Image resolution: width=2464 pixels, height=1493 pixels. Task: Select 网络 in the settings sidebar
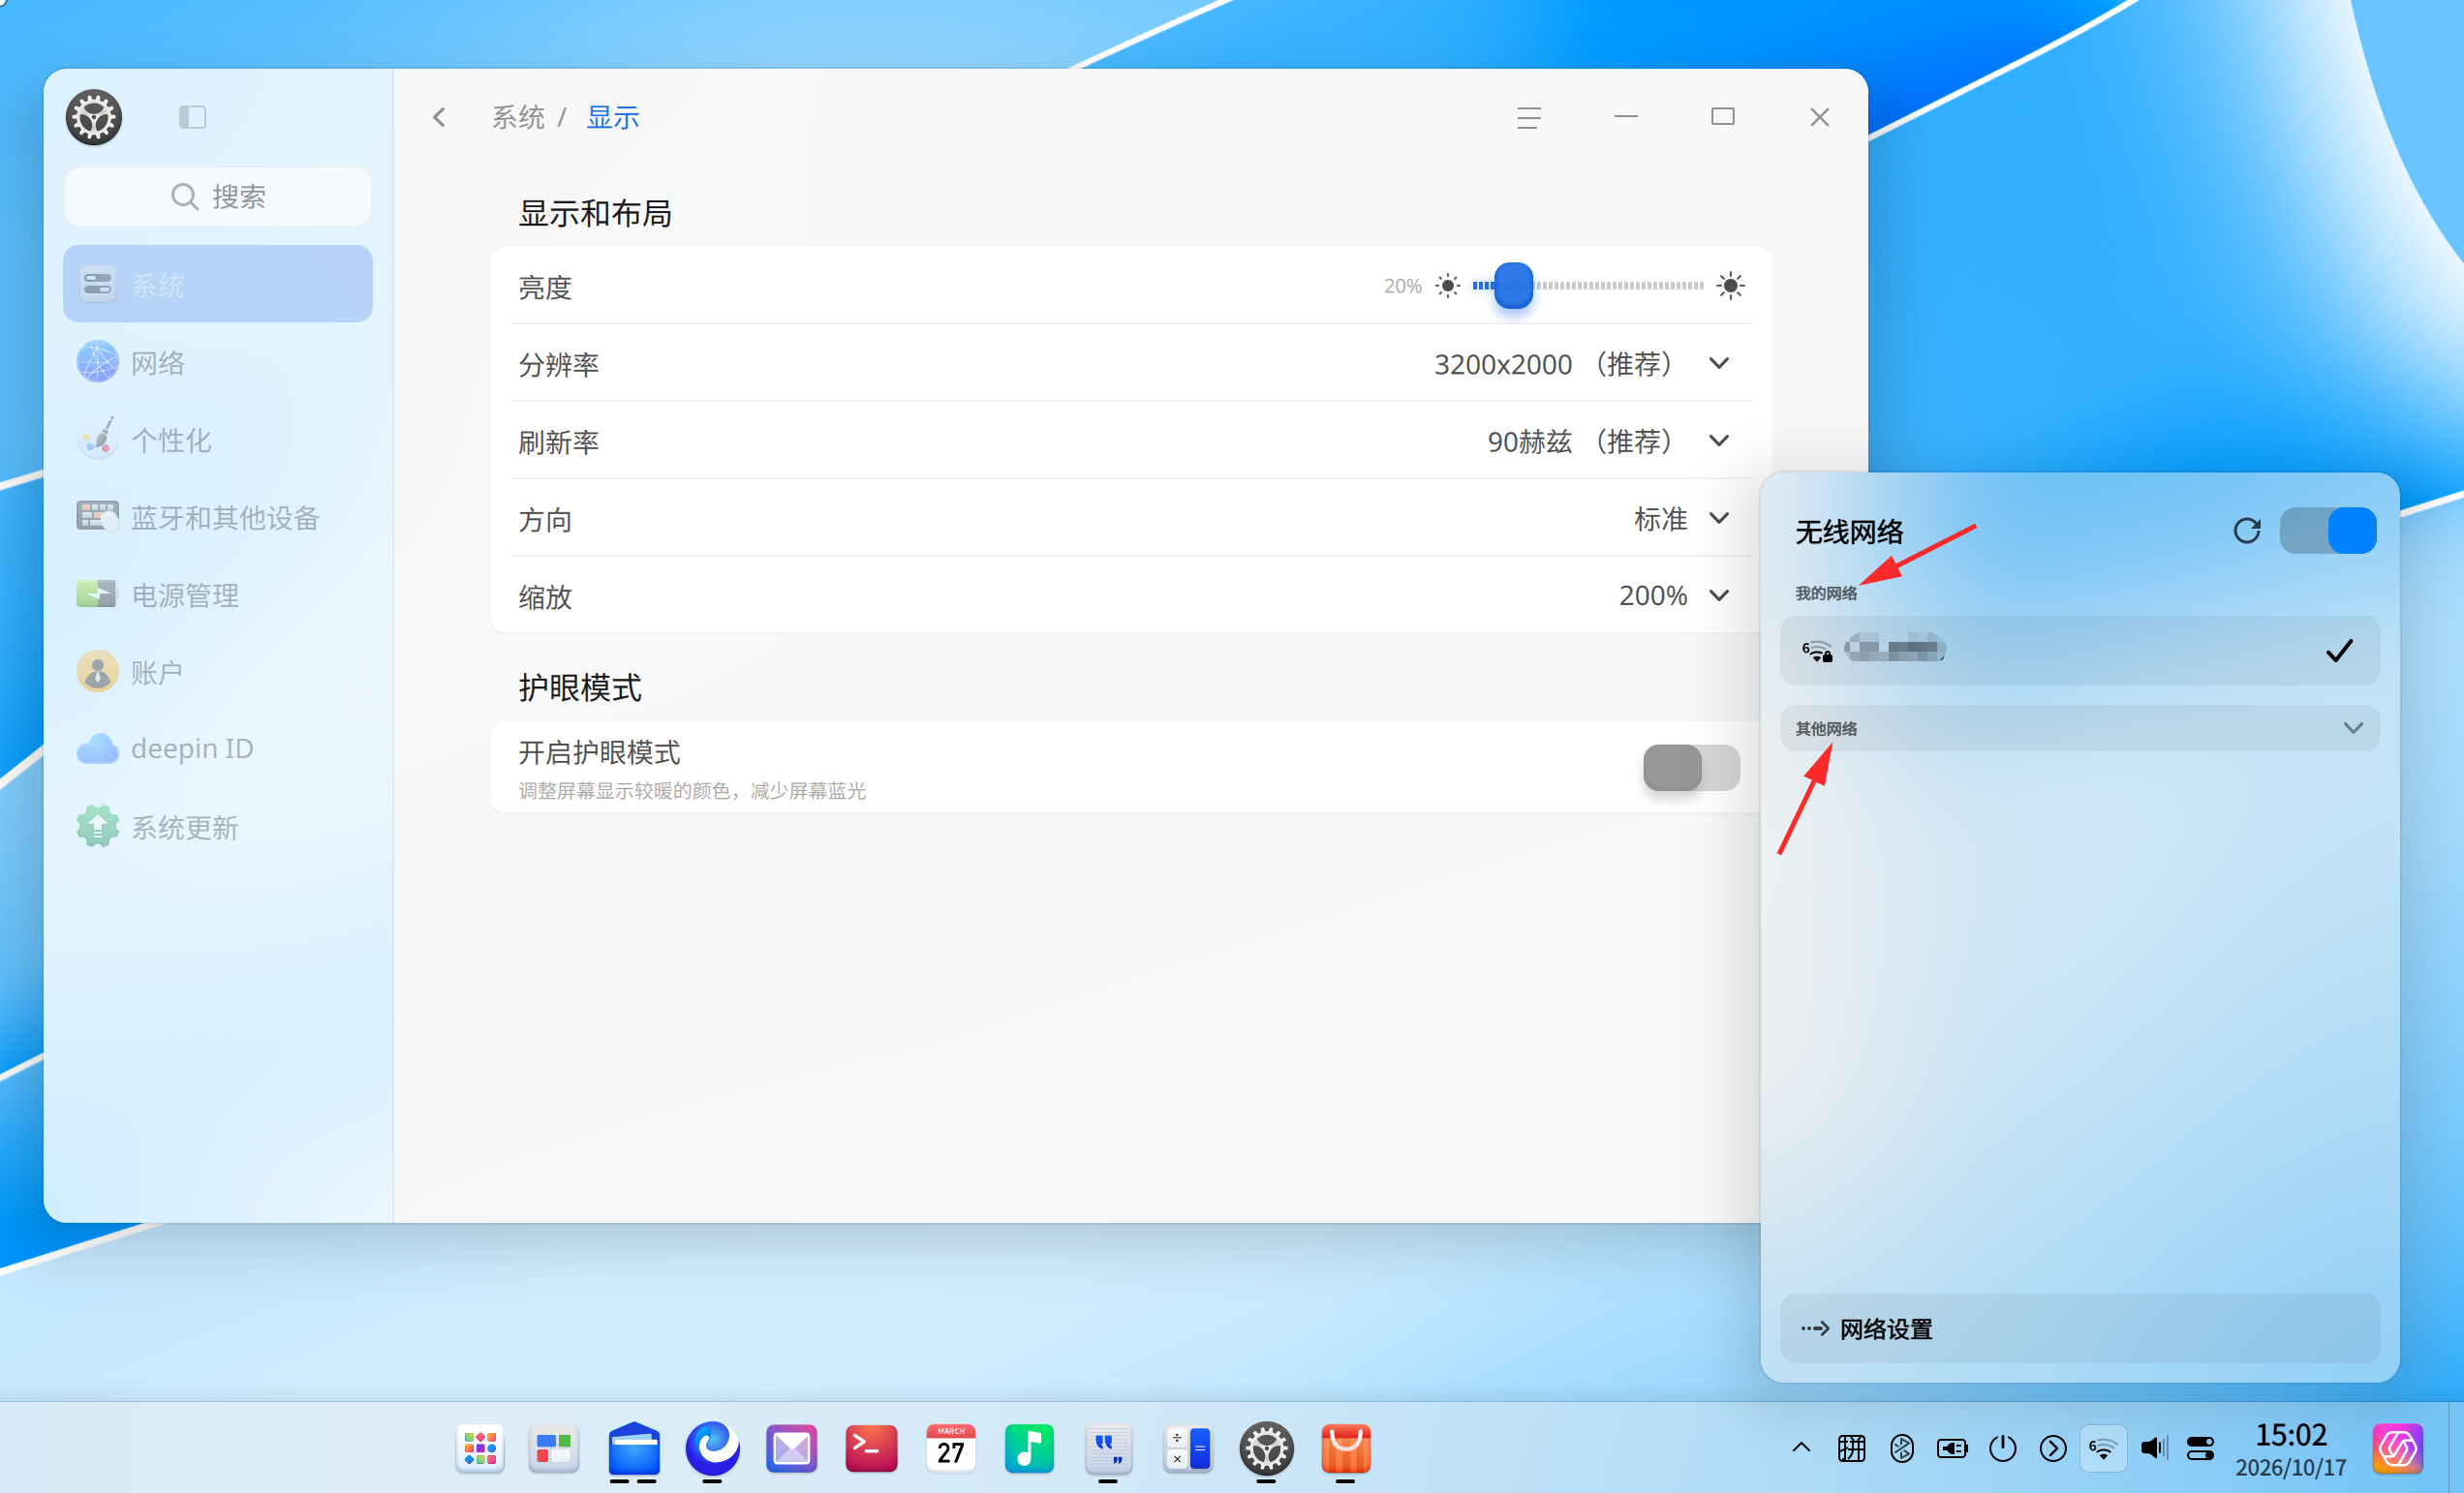pyautogui.click(x=218, y=362)
